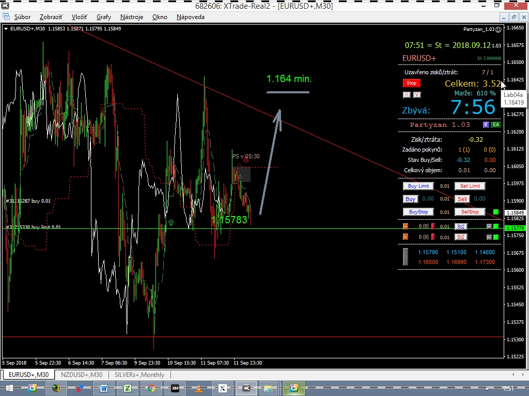Open the Okno menu
Viewport: 529px width, 396px height.
coord(160,17)
